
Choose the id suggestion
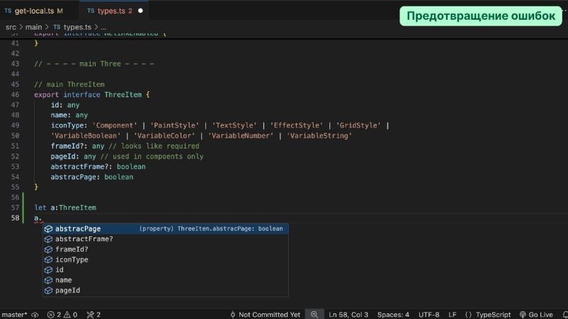click(166, 269)
